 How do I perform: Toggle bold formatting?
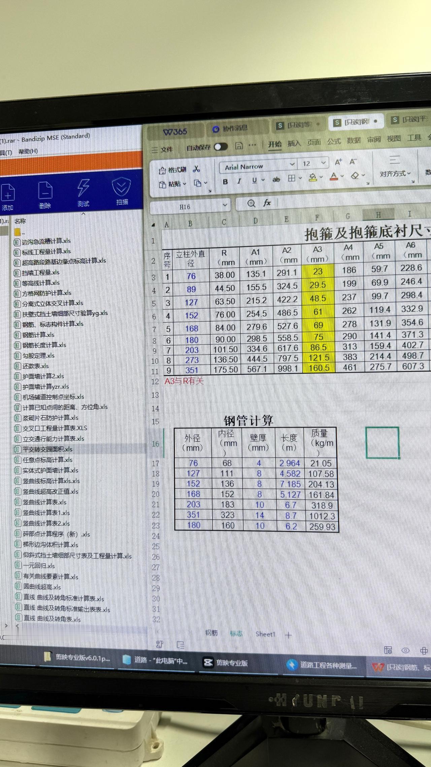pyautogui.click(x=225, y=182)
